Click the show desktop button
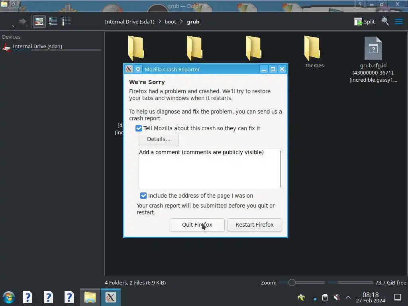The image size is (408, 306). [398, 297]
